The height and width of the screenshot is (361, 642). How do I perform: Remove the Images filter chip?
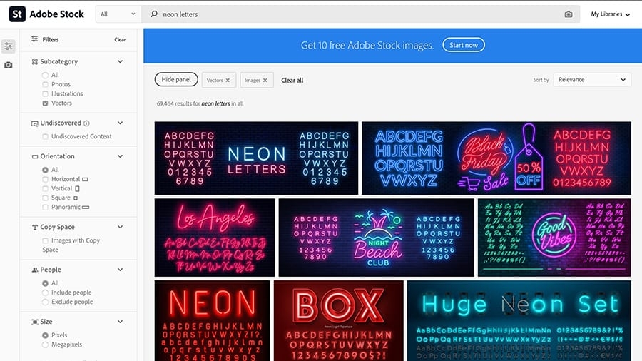click(265, 80)
